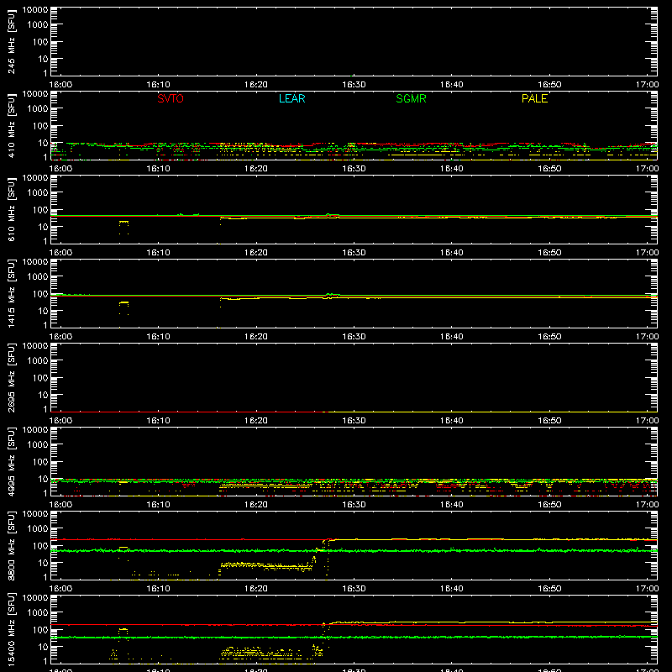Viewport: 672px width, 672px height.
Task: Click the 1000 y-tick of the 410 MHz plot
Action: pyautogui.click(x=37, y=109)
